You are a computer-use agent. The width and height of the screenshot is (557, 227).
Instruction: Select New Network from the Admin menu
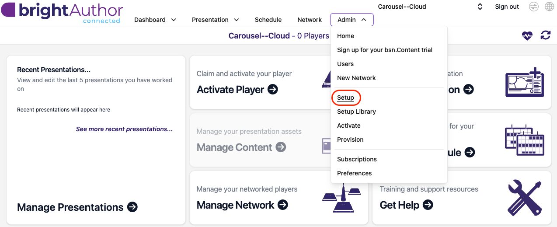point(356,78)
